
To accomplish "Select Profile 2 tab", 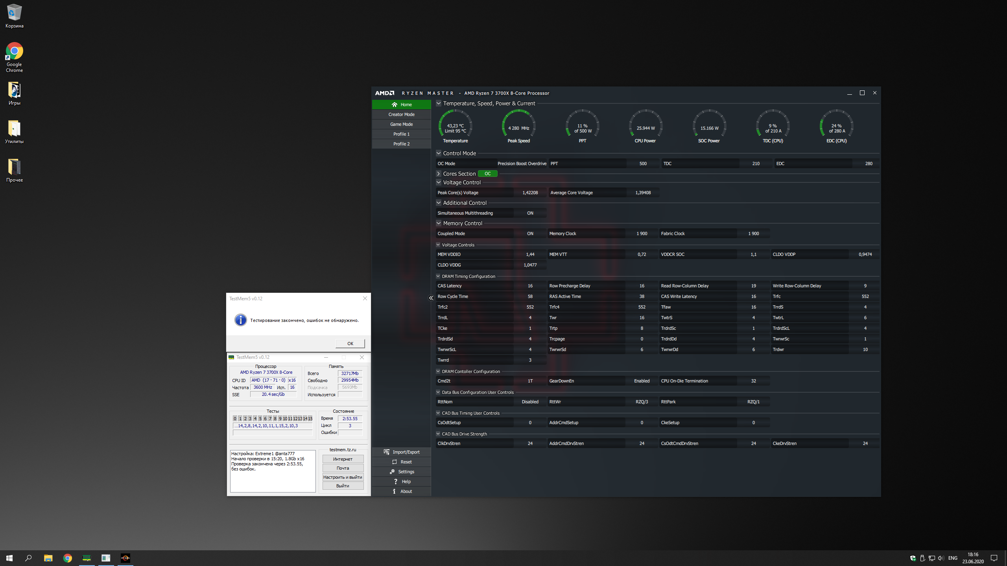I will pyautogui.click(x=401, y=144).
